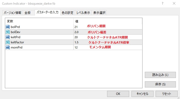Switch to the 表示選択 tab
Viewport: 180px width, 99px height.
click(x=99, y=13)
